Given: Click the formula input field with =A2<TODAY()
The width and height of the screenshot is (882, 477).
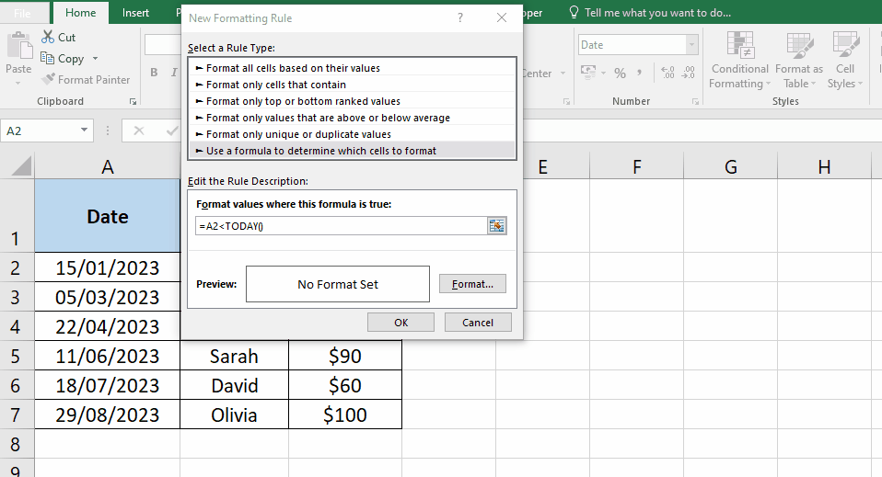Looking at the screenshot, I should click(x=342, y=226).
